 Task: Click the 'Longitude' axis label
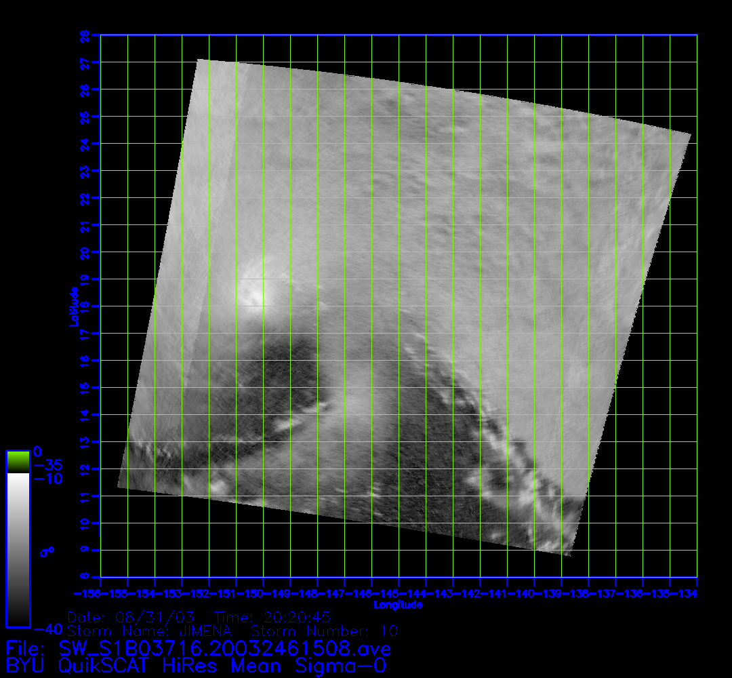tap(399, 604)
